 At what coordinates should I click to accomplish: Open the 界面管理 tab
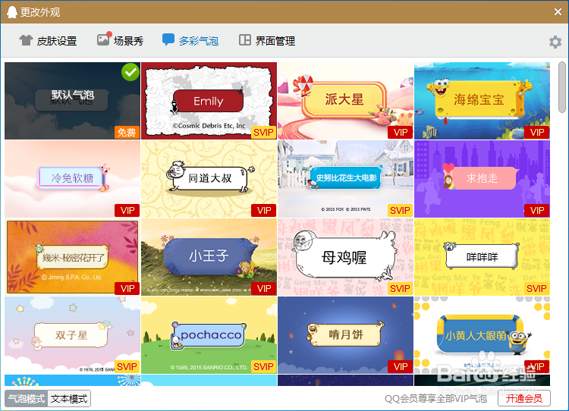pyautogui.click(x=267, y=41)
